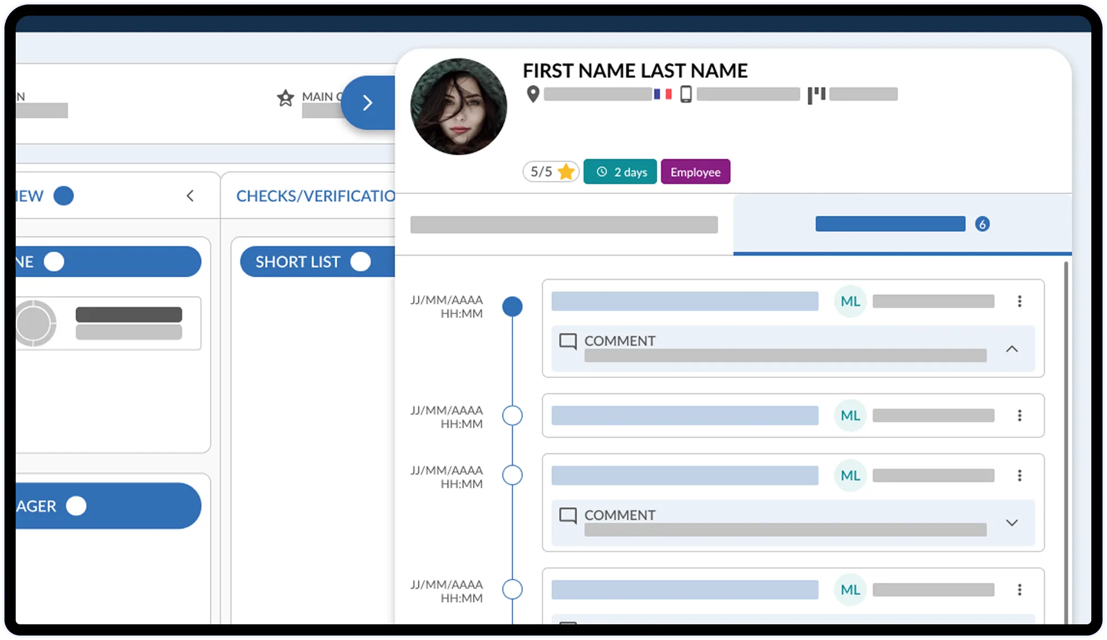
Task: Click the fourth entry blue title bar
Action: click(685, 590)
